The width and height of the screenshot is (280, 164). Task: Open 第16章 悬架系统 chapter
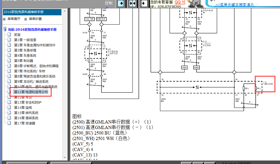point(26,118)
